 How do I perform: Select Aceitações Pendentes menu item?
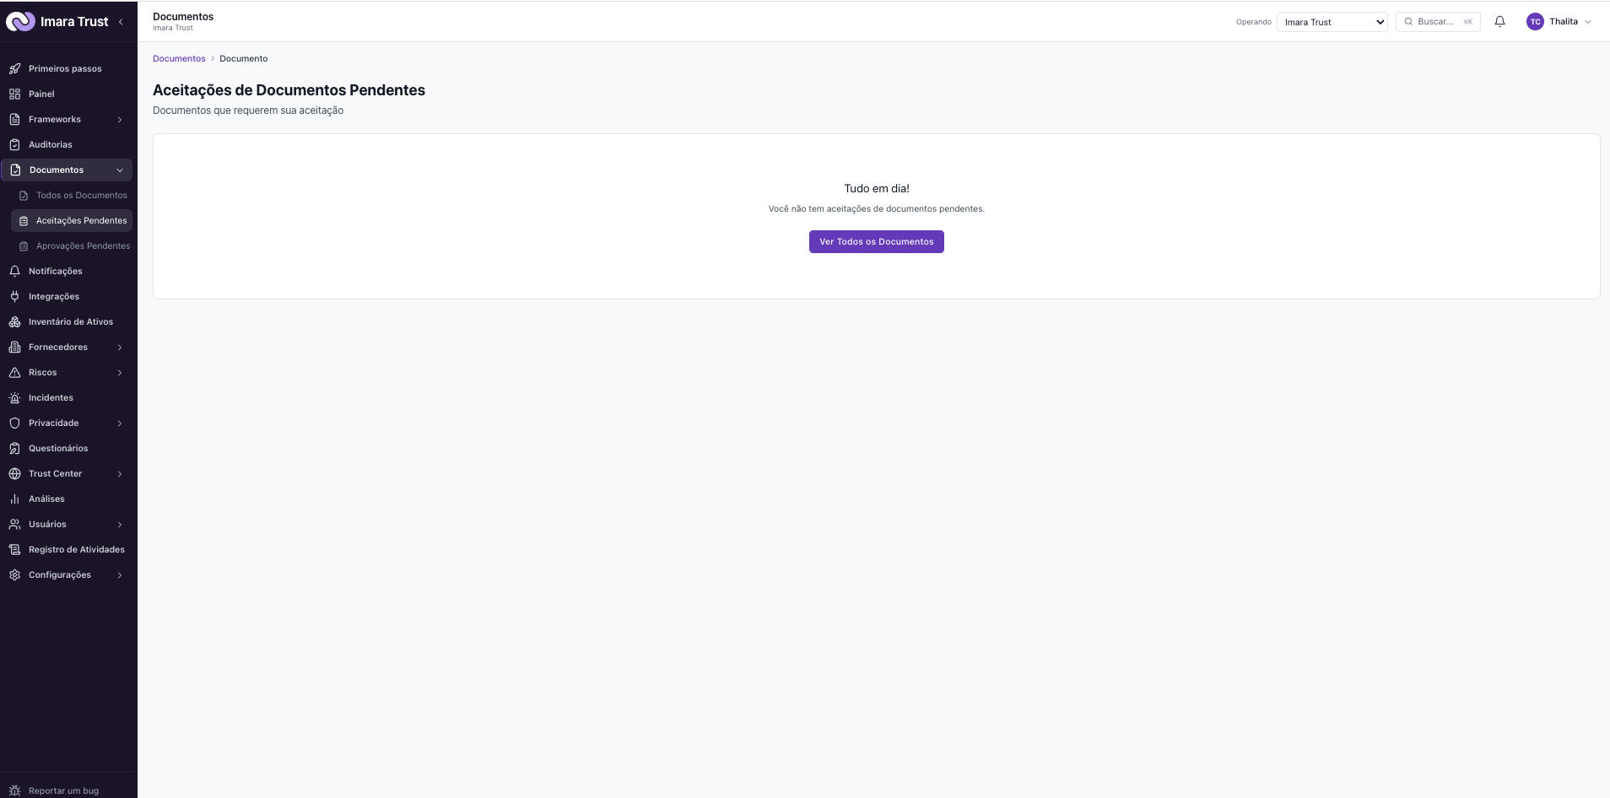point(73,220)
